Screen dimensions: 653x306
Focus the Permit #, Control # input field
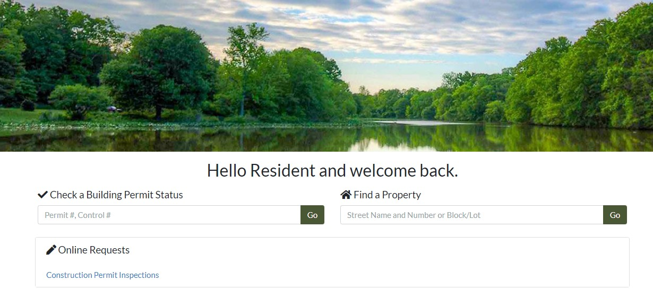pos(169,215)
